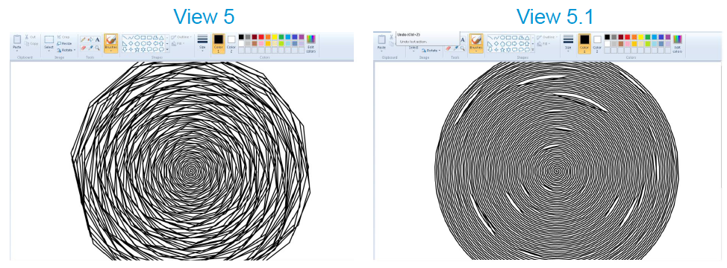Pick the red color swatch in View 5

click(261, 37)
